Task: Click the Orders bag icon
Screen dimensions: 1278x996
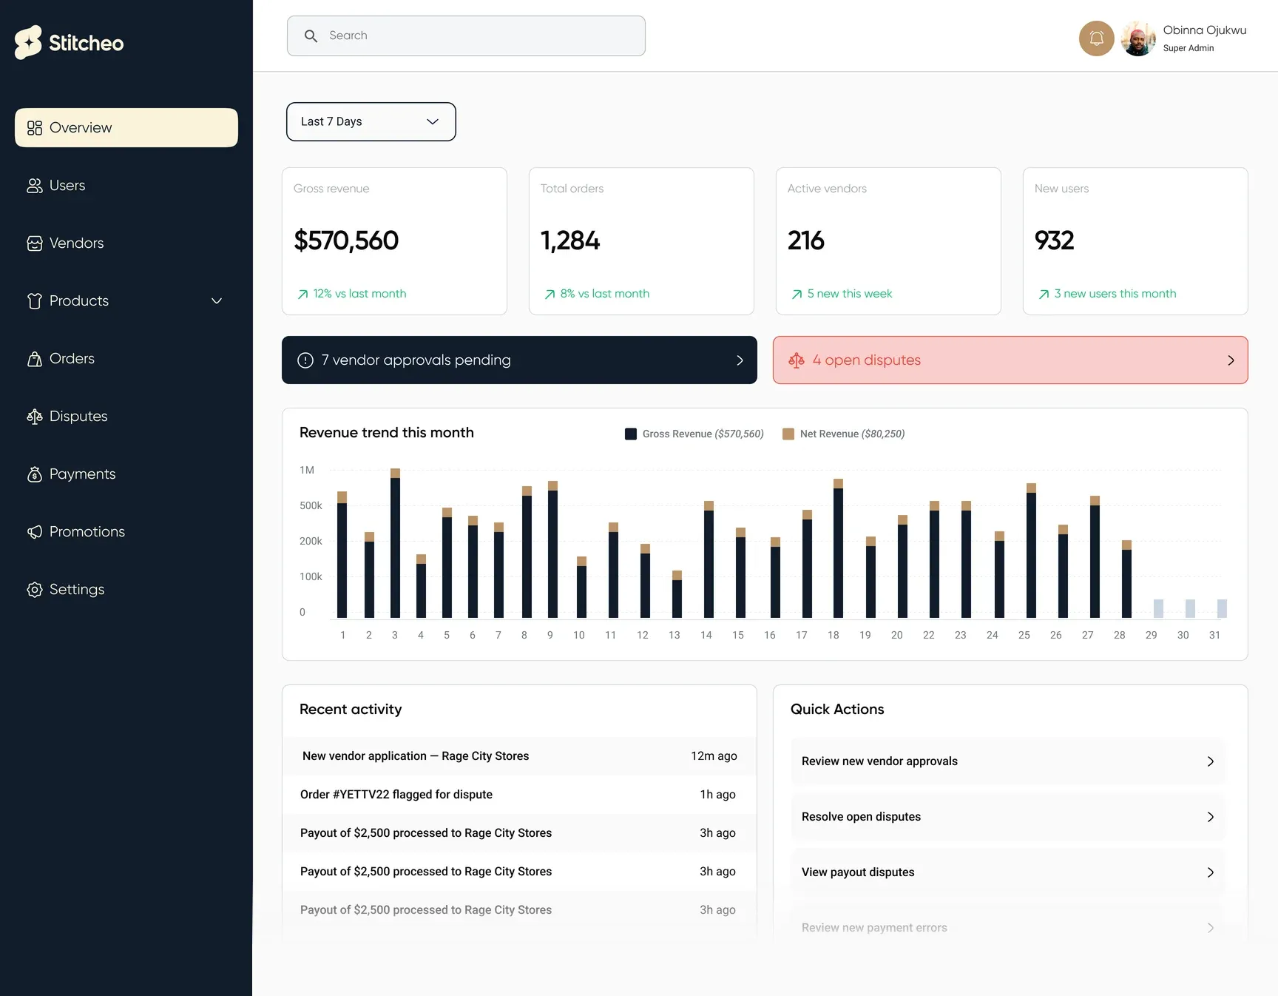Action: [35, 359]
